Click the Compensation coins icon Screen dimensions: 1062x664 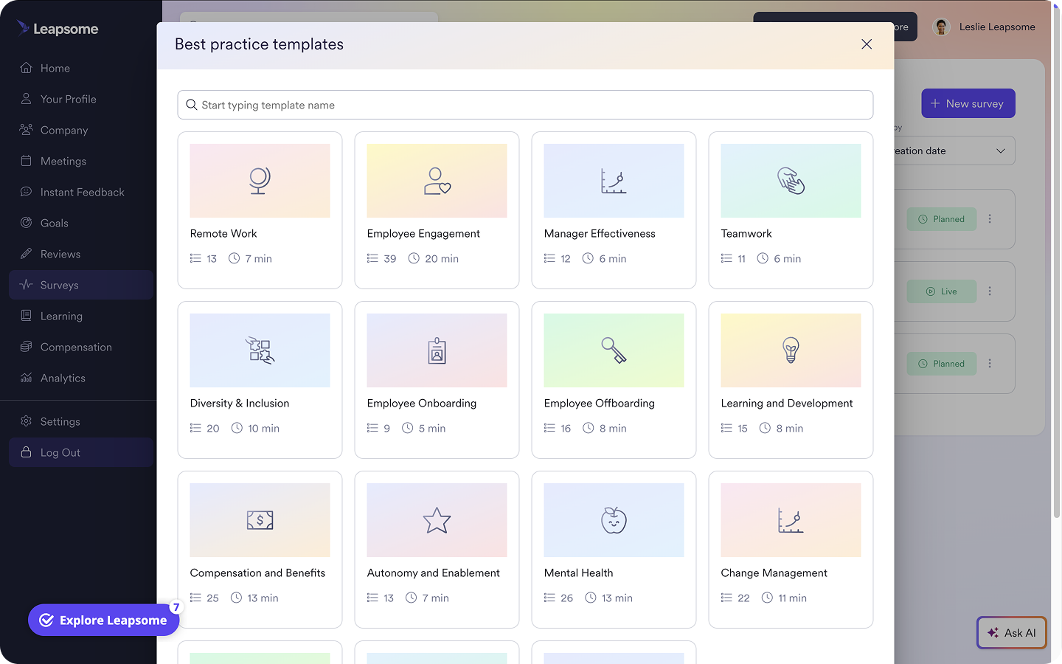[x=26, y=347]
